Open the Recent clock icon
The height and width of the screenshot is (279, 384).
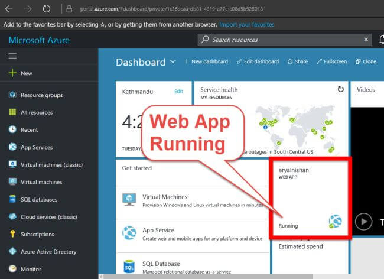coord(12,129)
